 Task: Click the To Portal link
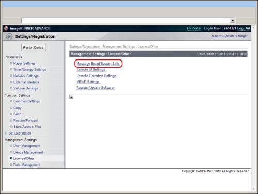(x=194, y=28)
